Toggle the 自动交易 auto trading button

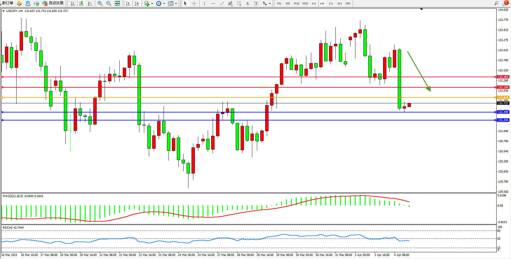53,3
